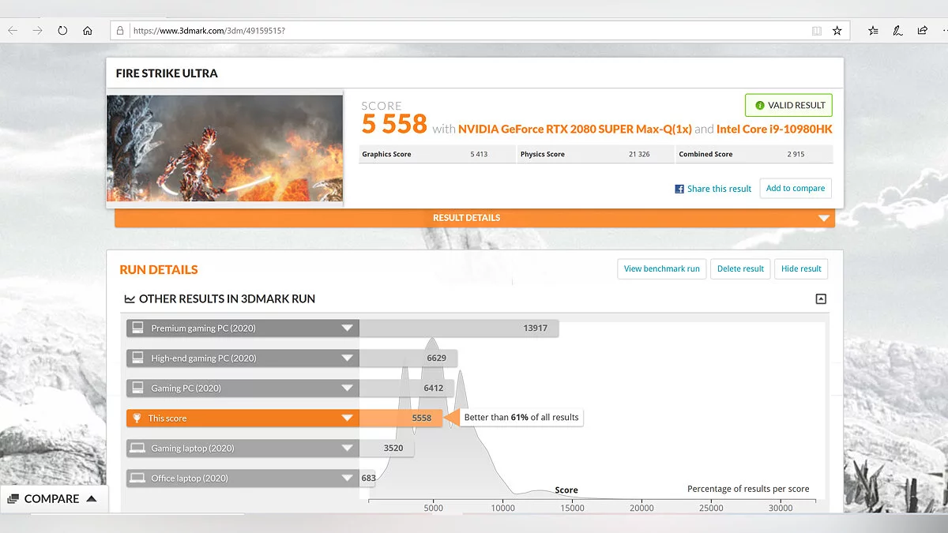Click the favorite star icon in address bar
The height and width of the screenshot is (533, 948).
[837, 31]
